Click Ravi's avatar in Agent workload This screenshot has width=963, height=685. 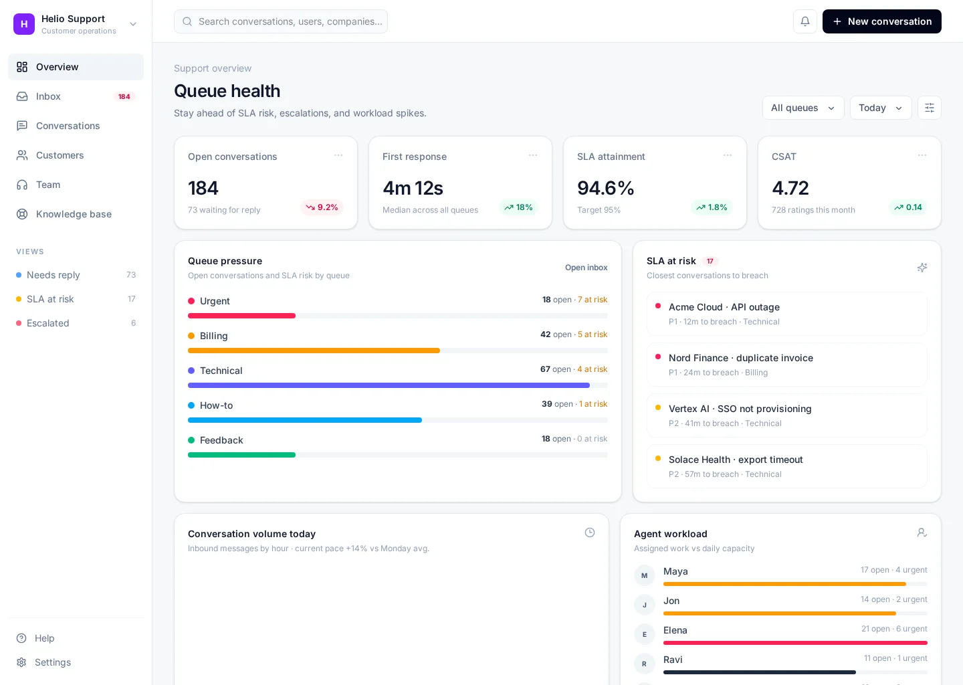(x=645, y=664)
